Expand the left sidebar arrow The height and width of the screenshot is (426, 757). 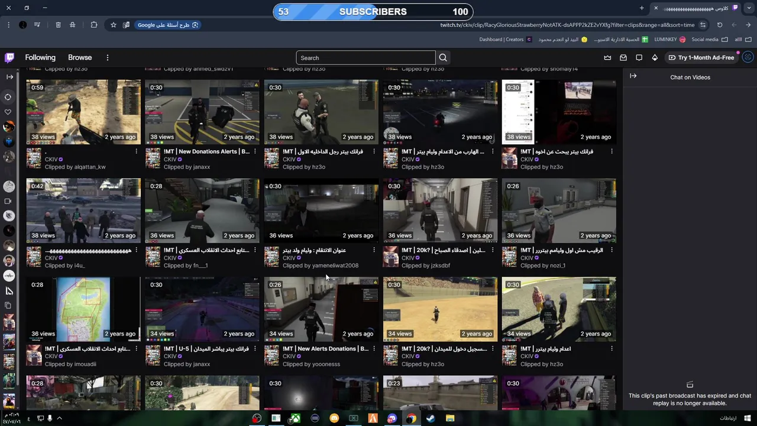pos(9,77)
